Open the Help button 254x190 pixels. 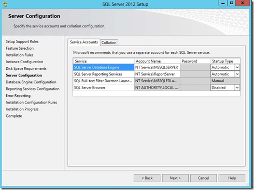[x=232, y=178]
